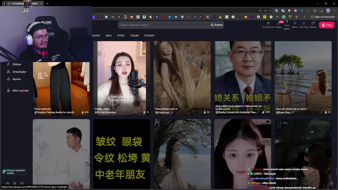Click the Arama search button
Viewport: 338px width, 190px height.
coord(217,25)
